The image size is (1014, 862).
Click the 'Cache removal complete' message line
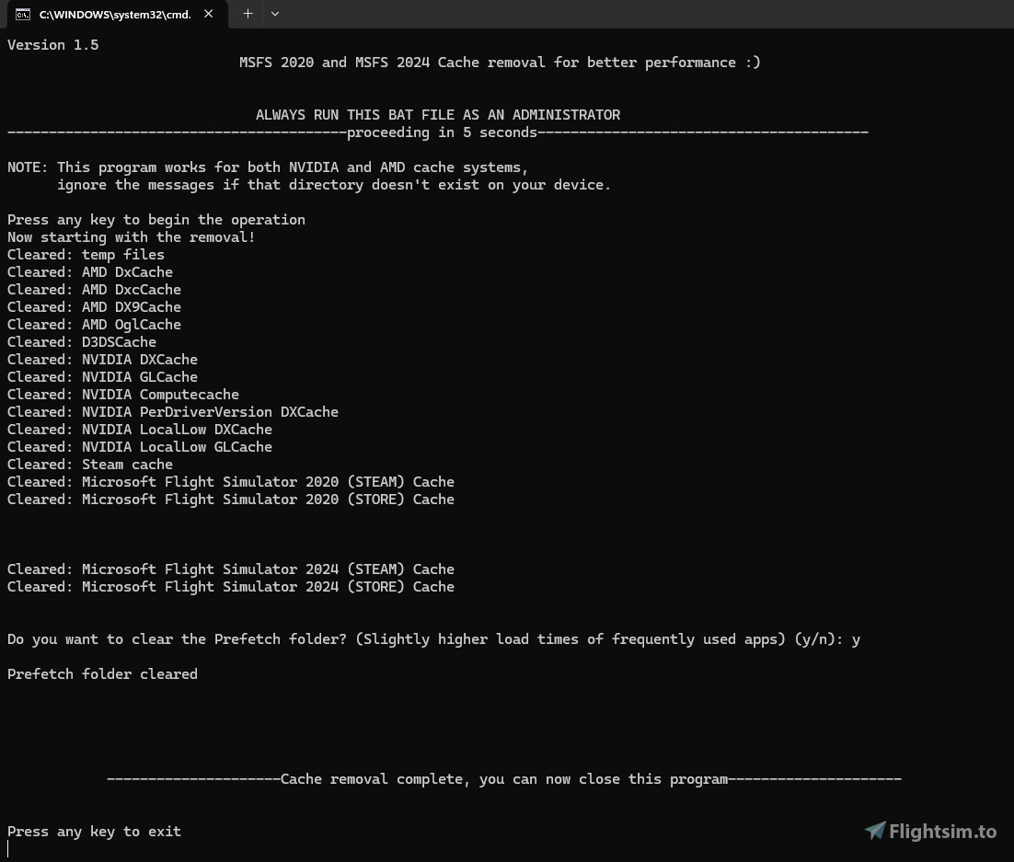503,778
